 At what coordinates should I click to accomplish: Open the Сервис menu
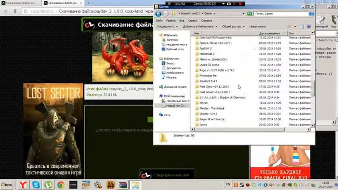pos(192,21)
